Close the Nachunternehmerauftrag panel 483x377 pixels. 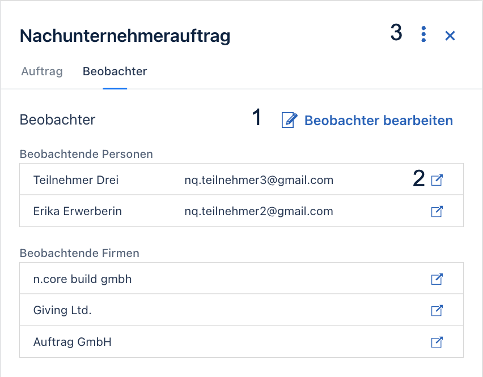[450, 36]
